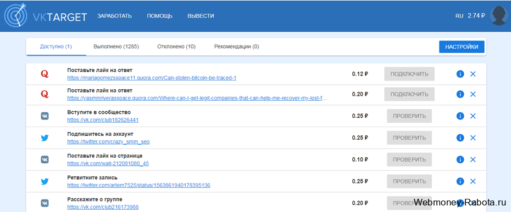The height and width of the screenshot is (212, 511).
Task: Open the Заработать menu
Action: [114, 16]
